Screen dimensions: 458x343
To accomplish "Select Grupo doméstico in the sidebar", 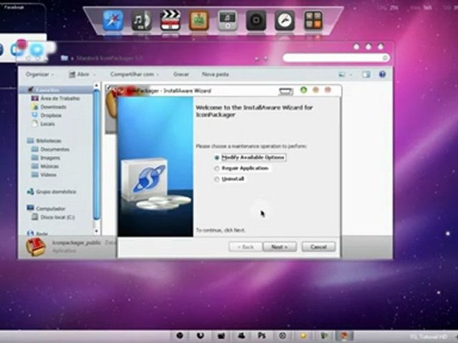I will [52, 192].
